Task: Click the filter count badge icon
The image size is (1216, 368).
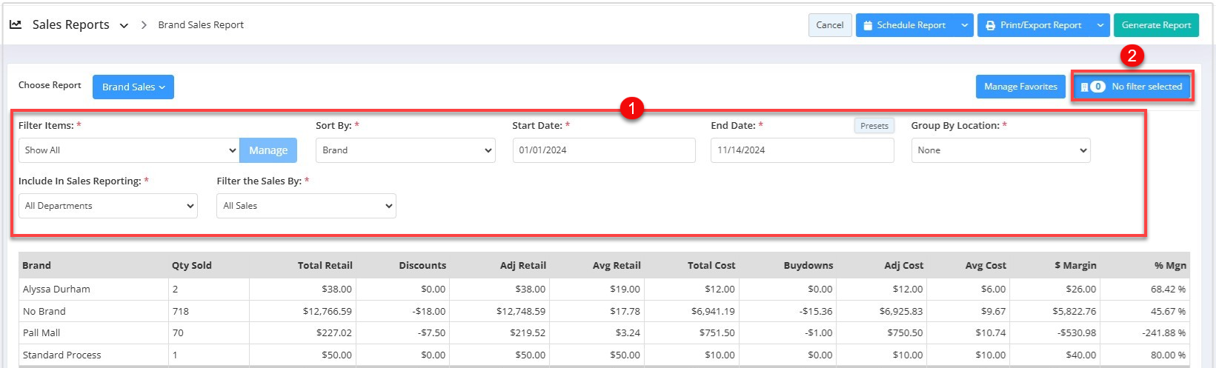Action: (1094, 87)
